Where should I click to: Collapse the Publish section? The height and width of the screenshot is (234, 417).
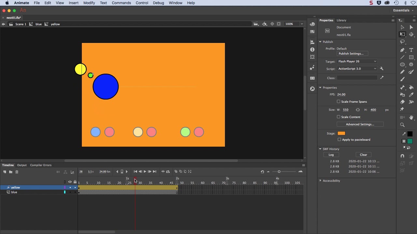(x=320, y=42)
